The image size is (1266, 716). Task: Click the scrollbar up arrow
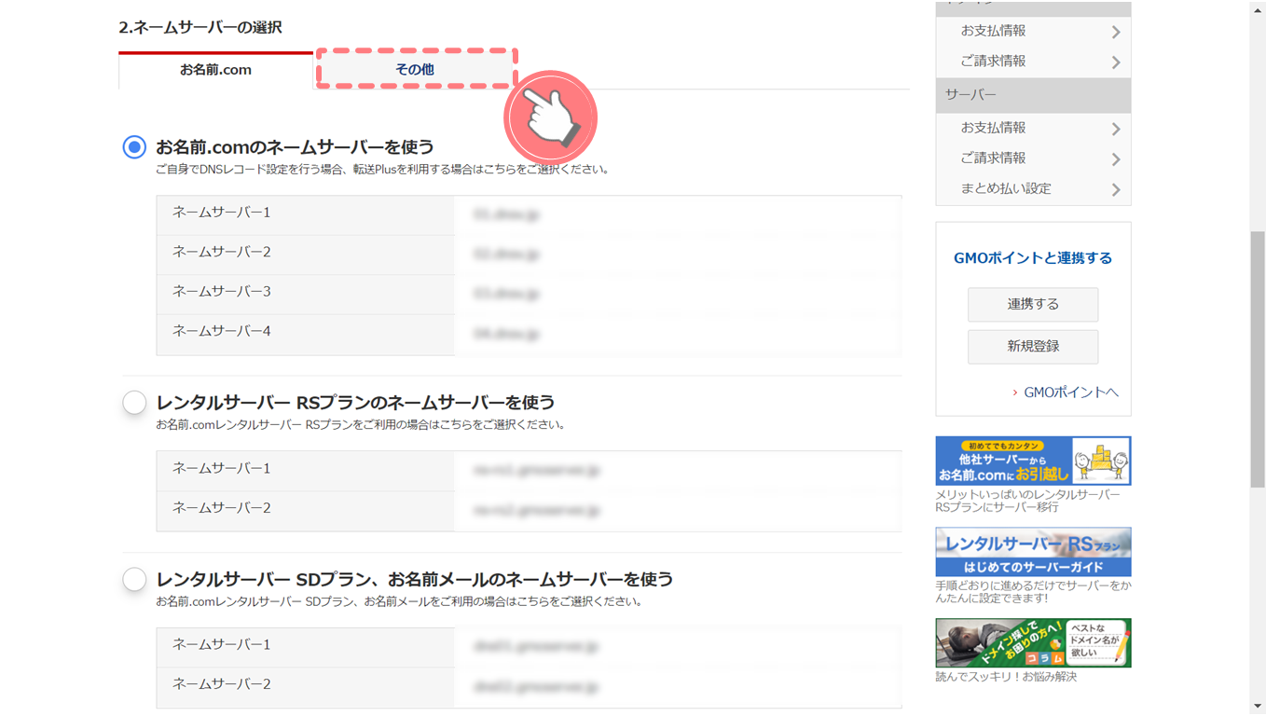(x=1258, y=8)
